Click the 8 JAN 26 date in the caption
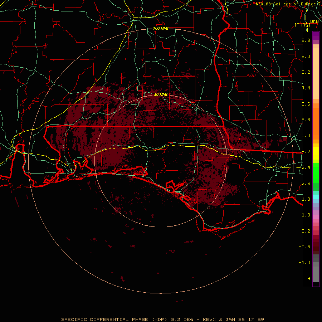322x322 pixels. [232, 319]
